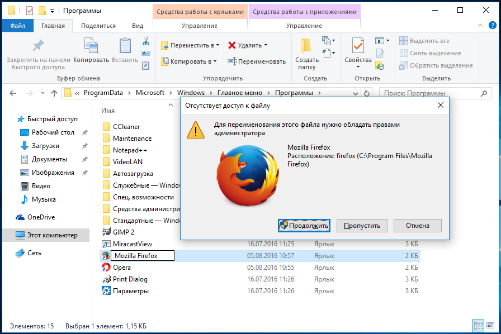The height and width of the screenshot is (334, 501).
Task: Click the Copy path icon under the scissors
Action: coord(146,53)
